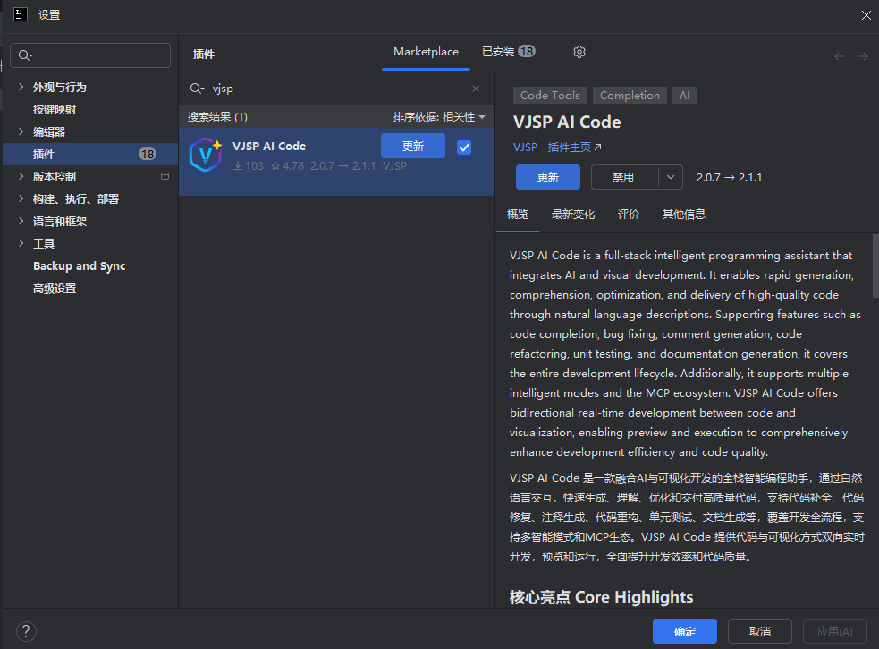Clear the plugin search field text

[476, 88]
